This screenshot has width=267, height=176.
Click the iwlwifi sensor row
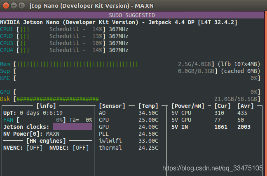[129, 141]
